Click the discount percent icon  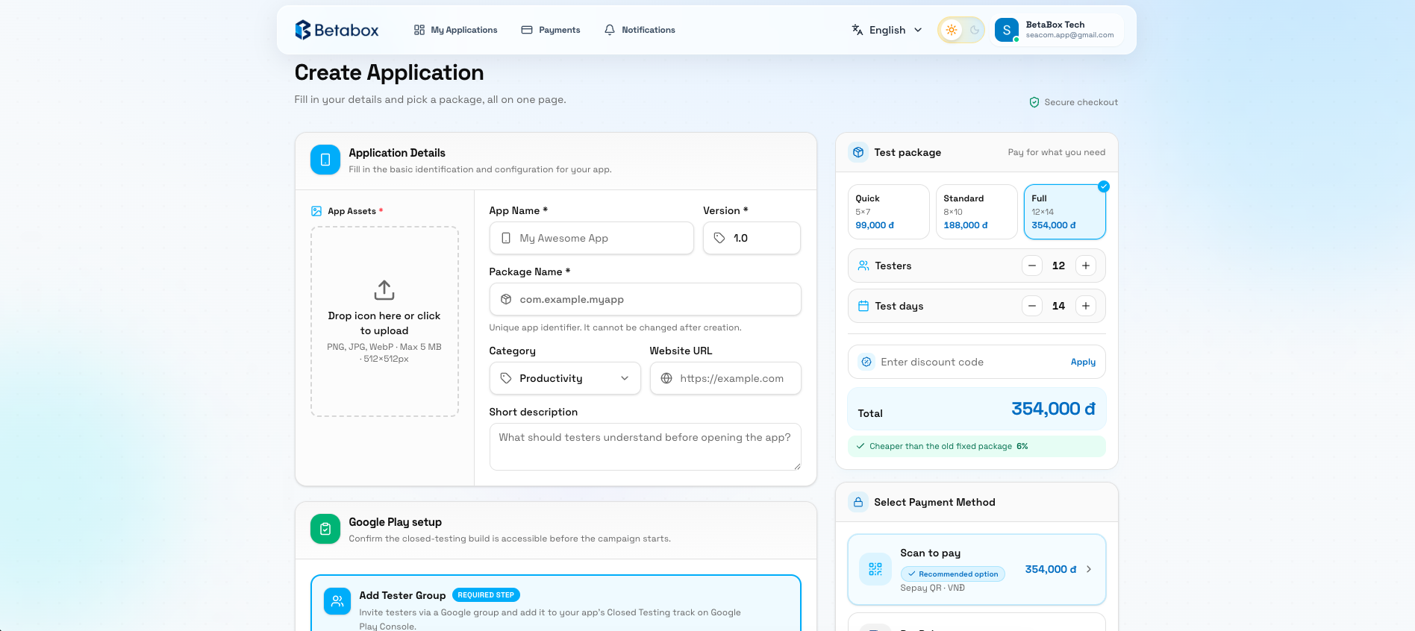click(x=866, y=362)
